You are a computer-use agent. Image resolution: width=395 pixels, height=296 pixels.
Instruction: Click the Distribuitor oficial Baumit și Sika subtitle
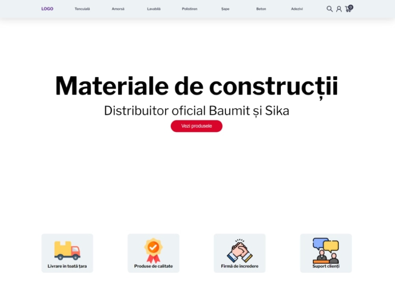coord(196,111)
